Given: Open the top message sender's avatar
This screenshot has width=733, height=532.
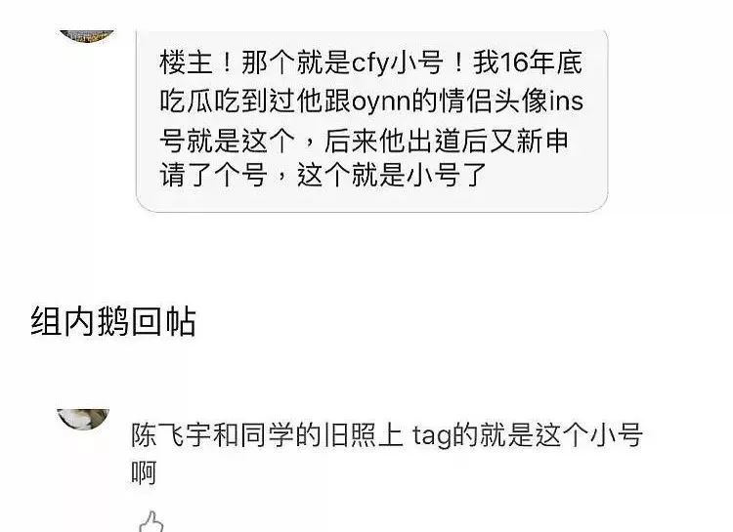Looking at the screenshot, I should [86, 36].
